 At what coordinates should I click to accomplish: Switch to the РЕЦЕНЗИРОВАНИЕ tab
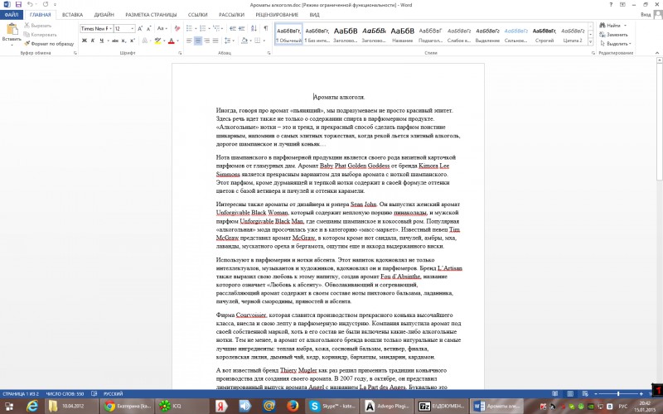(x=277, y=15)
